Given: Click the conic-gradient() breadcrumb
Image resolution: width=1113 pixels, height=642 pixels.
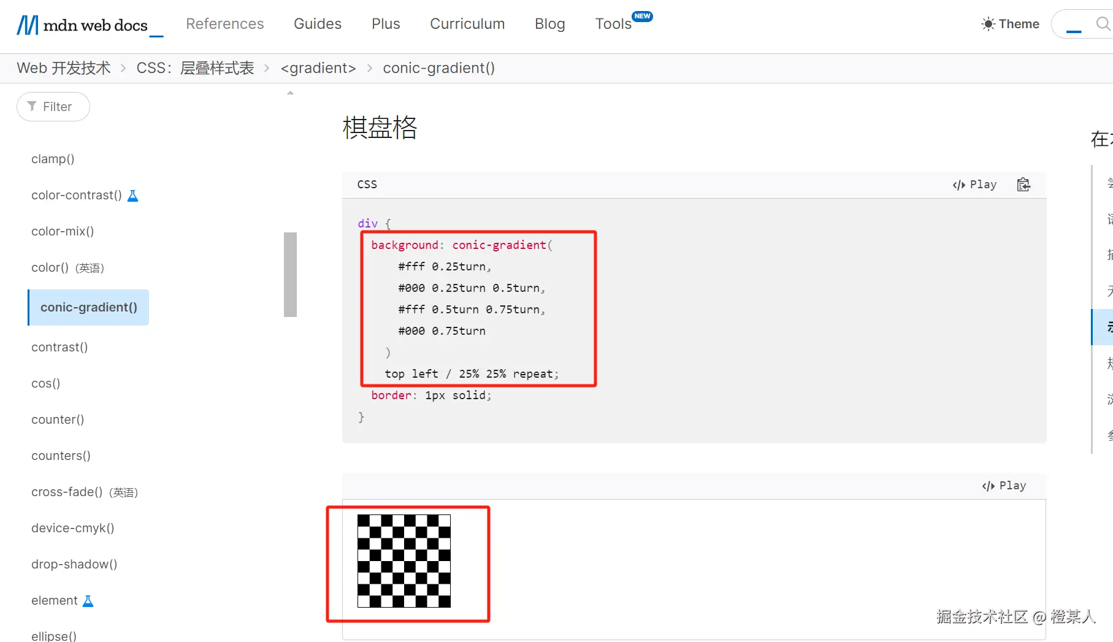Looking at the screenshot, I should [x=439, y=68].
